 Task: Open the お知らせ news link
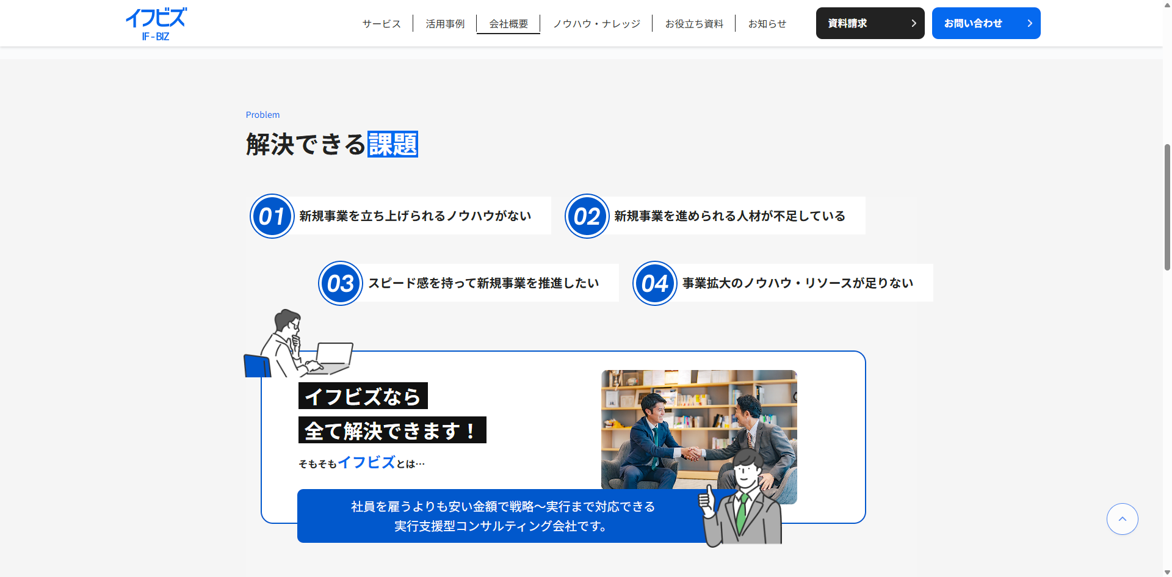pyautogui.click(x=767, y=24)
